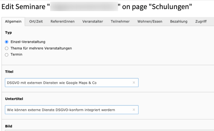214x131 pixels.
Task: Click into the Untertitel text field
Action: (72, 110)
